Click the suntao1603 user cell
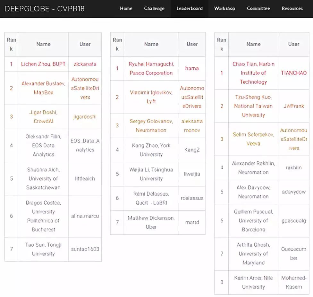This screenshot has height=297, width=313. [85, 249]
